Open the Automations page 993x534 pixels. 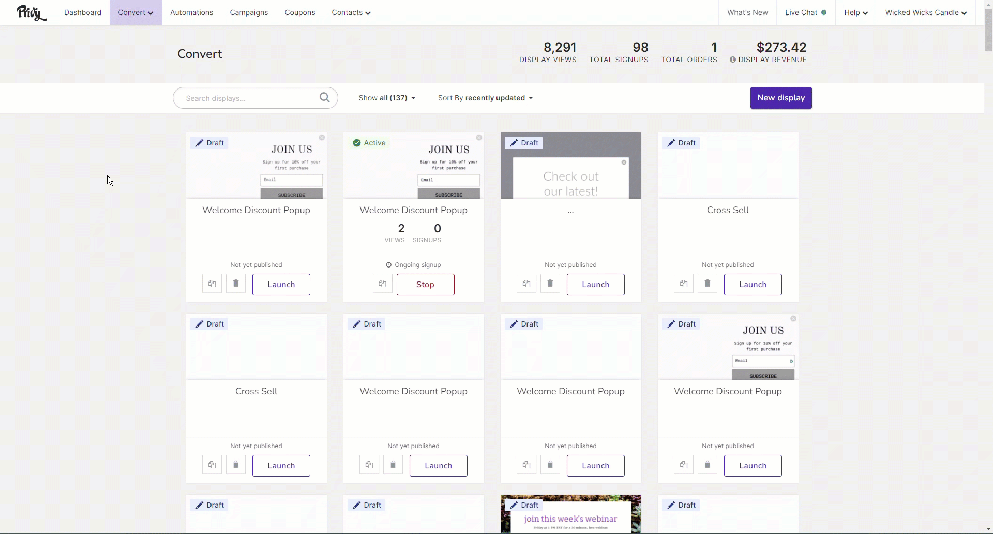[191, 12]
